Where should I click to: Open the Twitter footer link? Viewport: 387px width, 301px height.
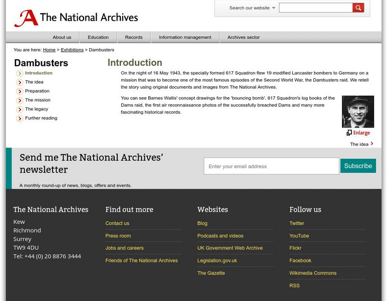[297, 223]
